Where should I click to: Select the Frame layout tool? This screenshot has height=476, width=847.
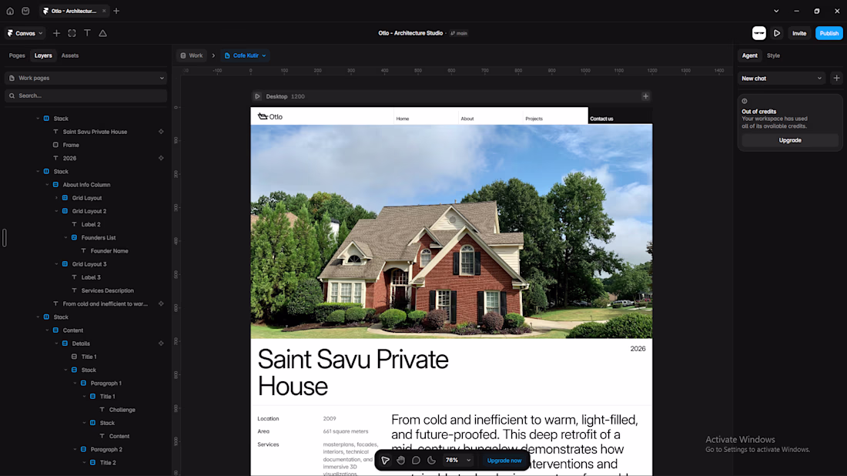(x=72, y=33)
